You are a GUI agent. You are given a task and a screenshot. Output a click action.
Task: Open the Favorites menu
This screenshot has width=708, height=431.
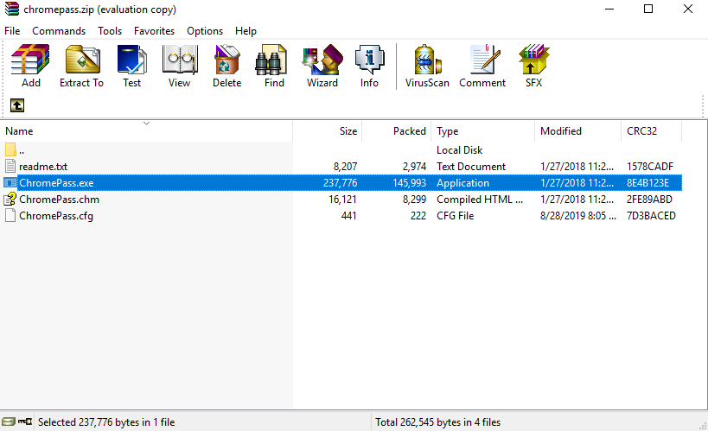click(x=154, y=31)
